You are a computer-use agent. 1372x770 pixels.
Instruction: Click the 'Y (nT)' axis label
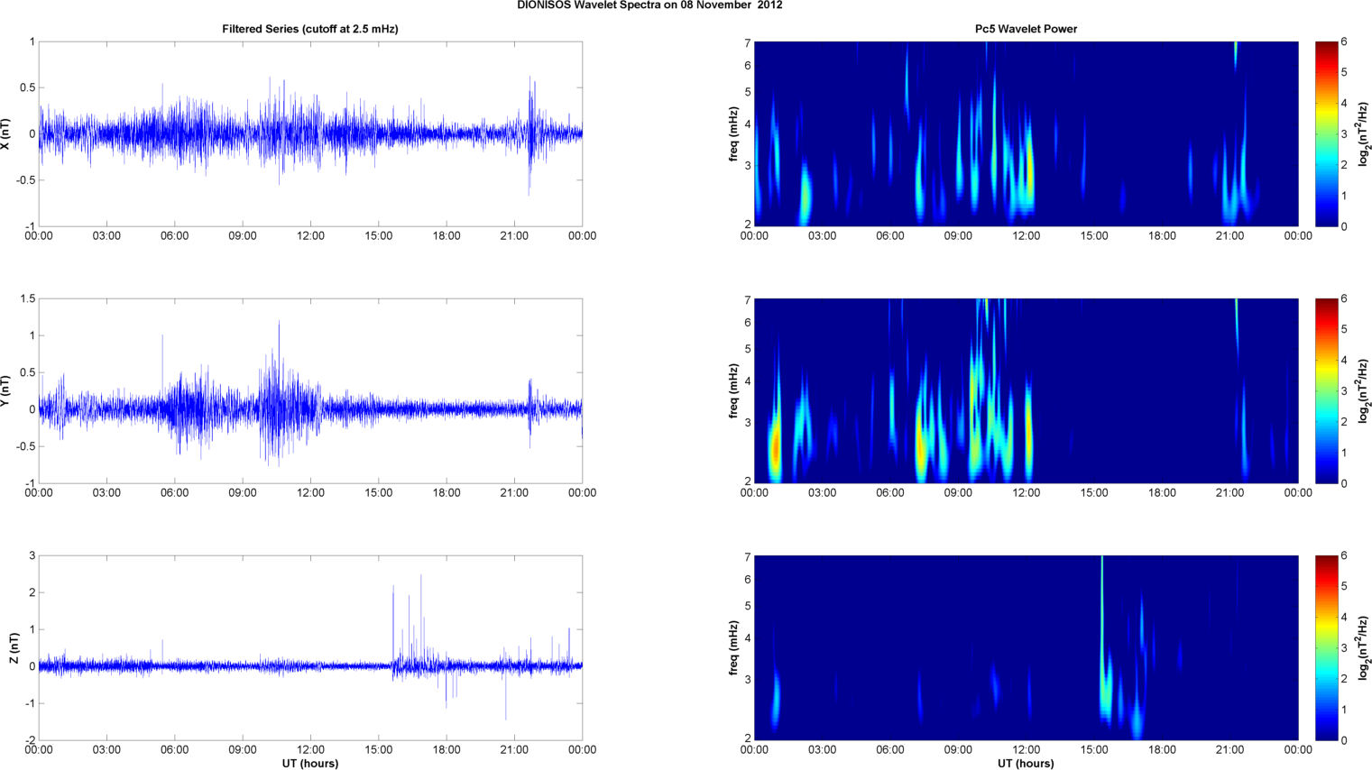pos(6,391)
